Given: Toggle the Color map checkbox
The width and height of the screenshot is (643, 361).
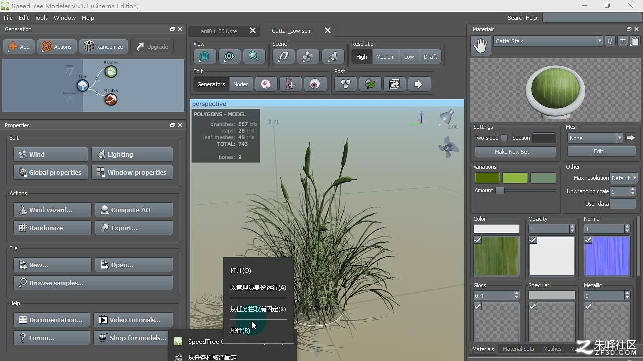Looking at the screenshot, I should (477, 240).
